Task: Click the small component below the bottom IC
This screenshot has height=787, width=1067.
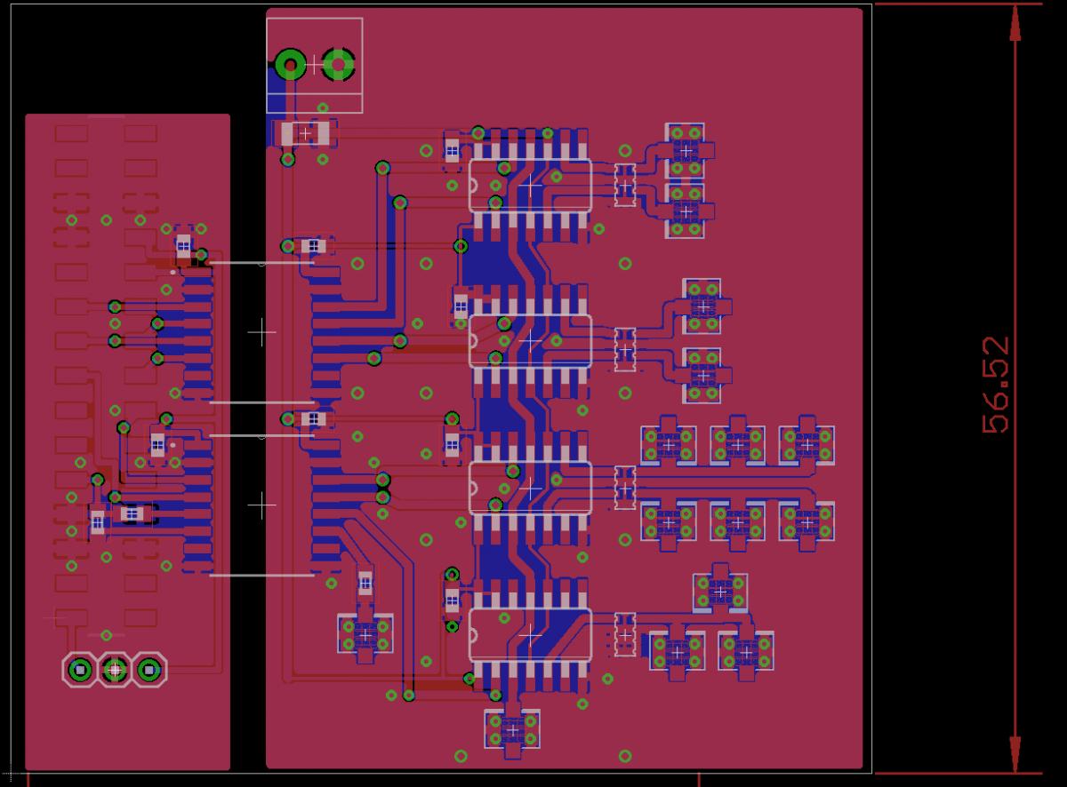Action: pyautogui.click(x=512, y=730)
